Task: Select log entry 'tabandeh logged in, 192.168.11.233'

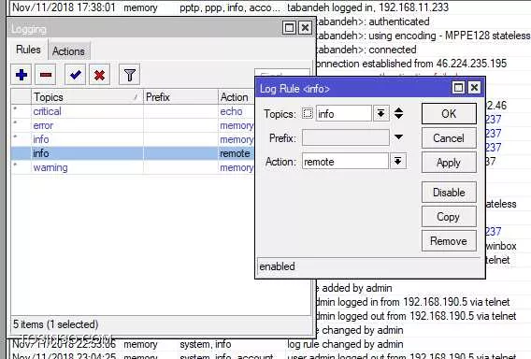Action: [367, 7]
